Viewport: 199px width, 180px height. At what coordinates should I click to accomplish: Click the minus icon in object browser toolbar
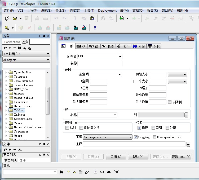[15, 48]
